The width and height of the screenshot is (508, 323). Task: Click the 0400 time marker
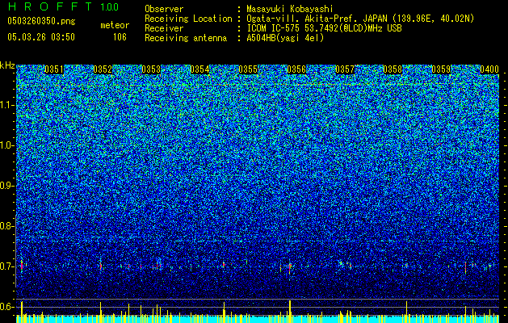489,69
